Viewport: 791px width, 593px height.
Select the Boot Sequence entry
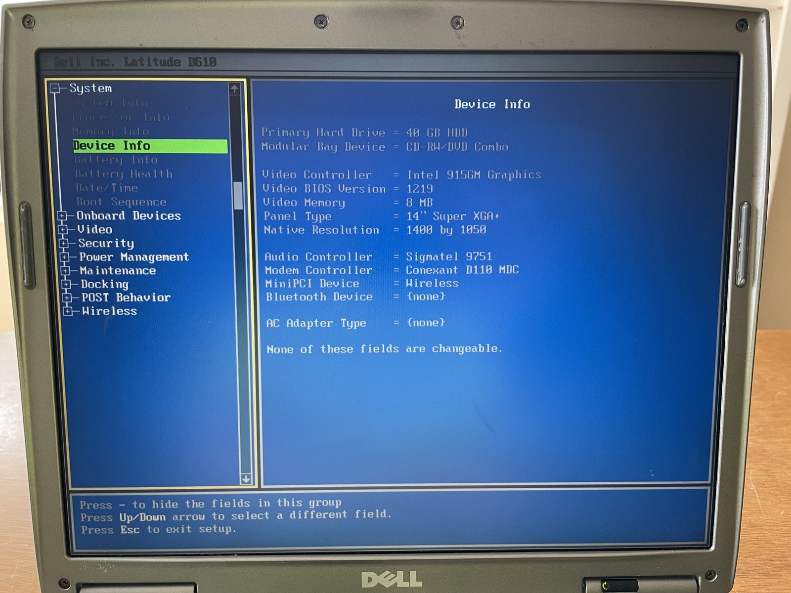point(122,202)
